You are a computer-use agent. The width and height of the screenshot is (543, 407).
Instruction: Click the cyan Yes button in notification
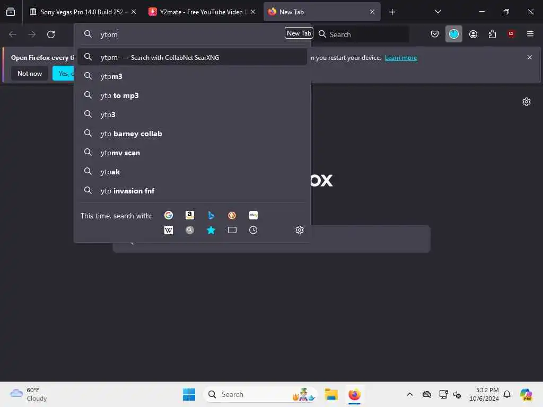pyautogui.click(x=64, y=73)
